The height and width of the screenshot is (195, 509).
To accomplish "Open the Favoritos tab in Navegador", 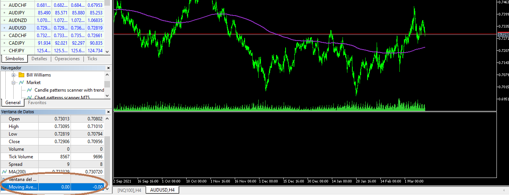I will 37,103.
